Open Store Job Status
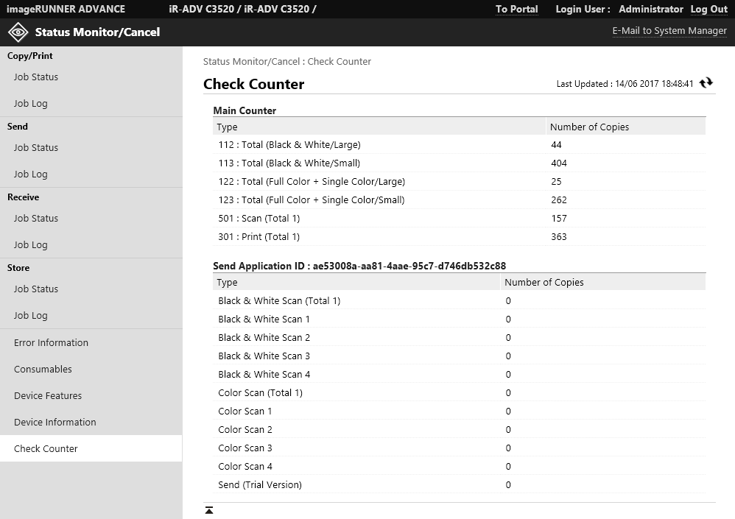This screenshot has width=735, height=519. pos(36,289)
